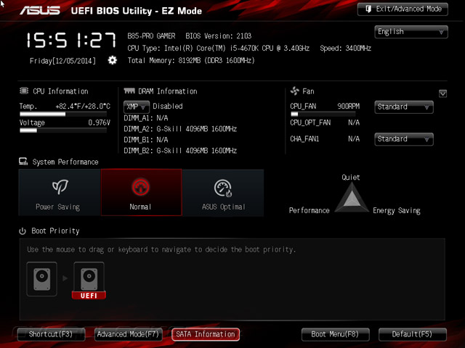Click the Energy Saving label
465x348 pixels.
[397, 211]
